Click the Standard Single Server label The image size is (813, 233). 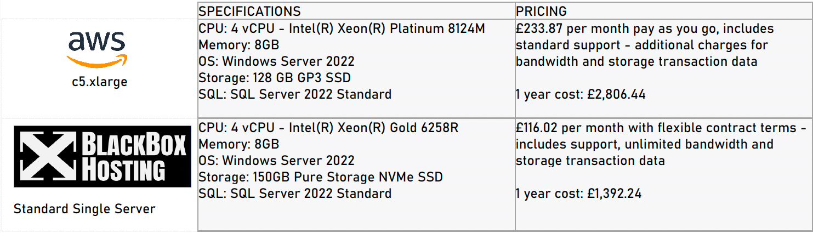pyautogui.click(x=84, y=209)
